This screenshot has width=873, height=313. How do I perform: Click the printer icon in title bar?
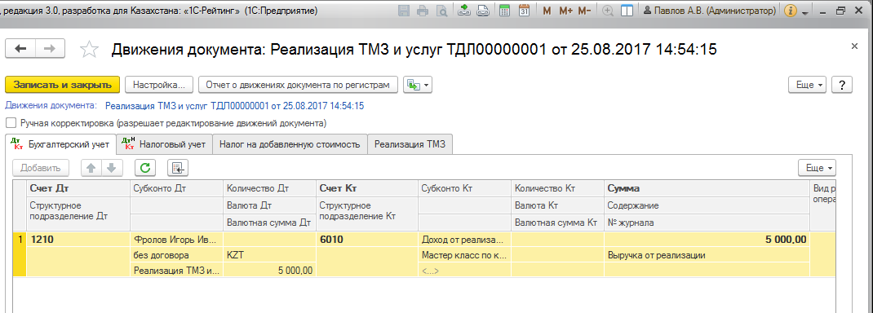point(423,11)
